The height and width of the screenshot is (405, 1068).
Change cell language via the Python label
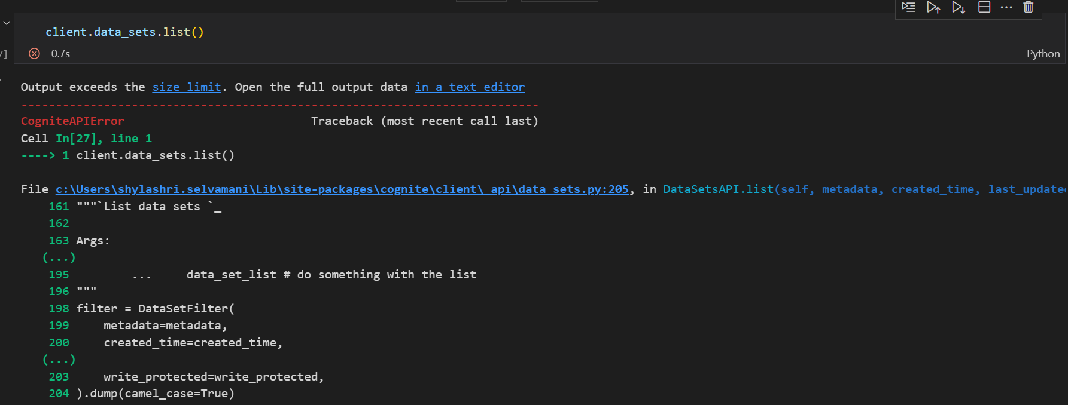click(1043, 54)
